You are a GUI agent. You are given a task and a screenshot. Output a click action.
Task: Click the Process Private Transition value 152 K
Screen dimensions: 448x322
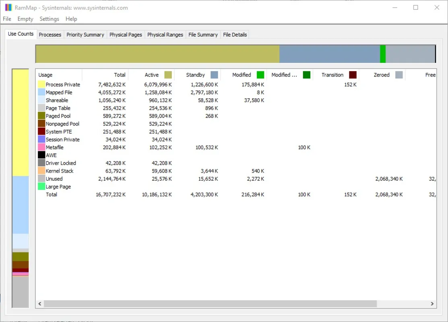pos(350,85)
